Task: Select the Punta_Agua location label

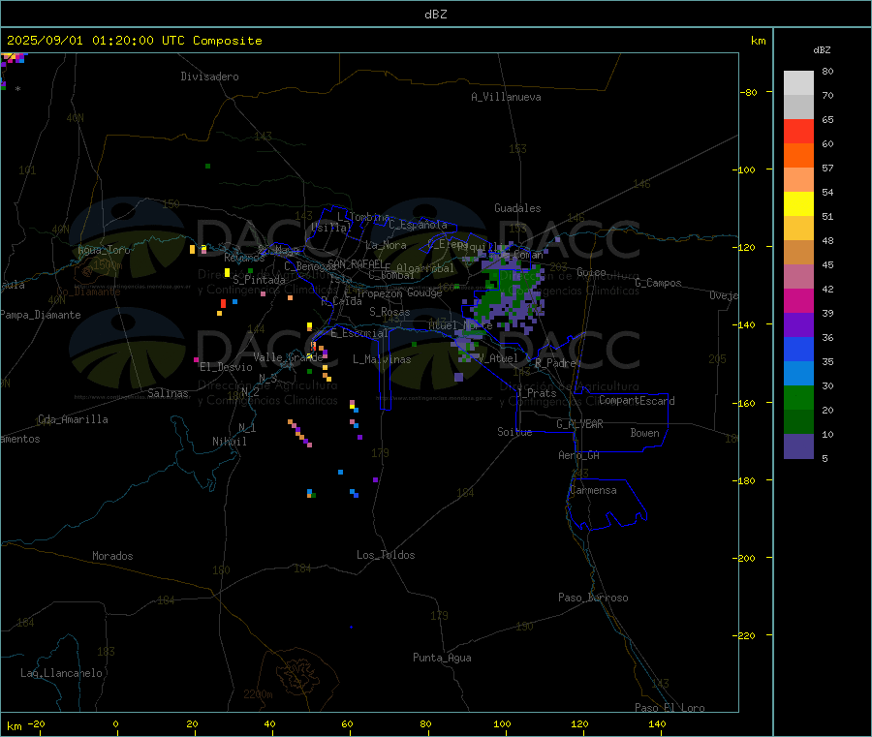Action: click(442, 658)
